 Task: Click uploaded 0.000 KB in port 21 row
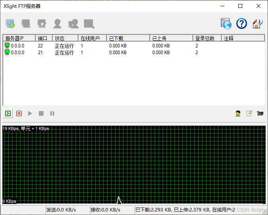pos(161,53)
